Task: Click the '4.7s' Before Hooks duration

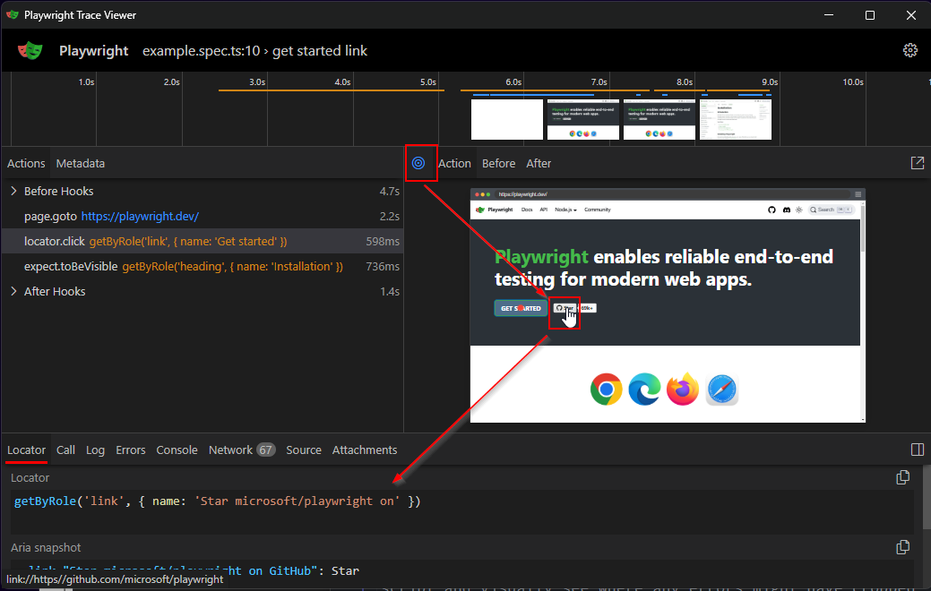Action: coord(390,191)
